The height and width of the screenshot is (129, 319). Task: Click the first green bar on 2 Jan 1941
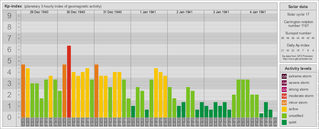coord(170,102)
